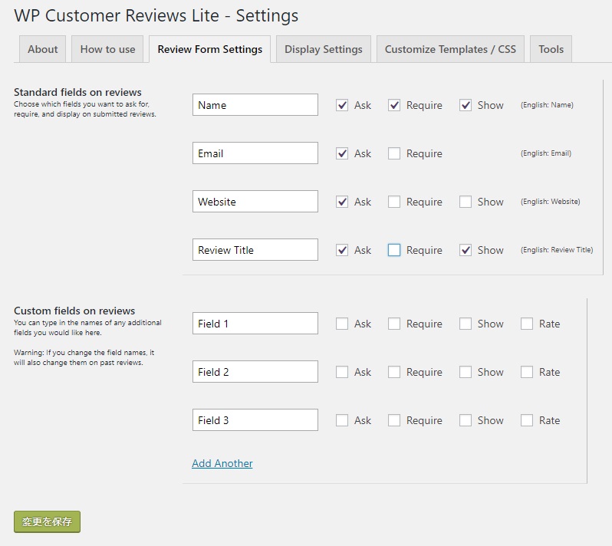Open the Display Settings tab

click(x=323, y=49)
